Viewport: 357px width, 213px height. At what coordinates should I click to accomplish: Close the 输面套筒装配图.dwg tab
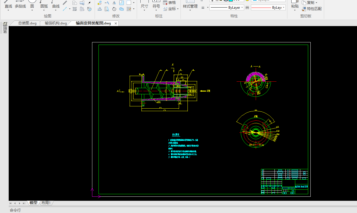pos(116,23)
